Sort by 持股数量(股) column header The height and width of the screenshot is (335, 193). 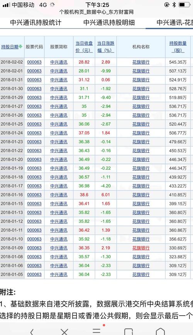(178, 47)
